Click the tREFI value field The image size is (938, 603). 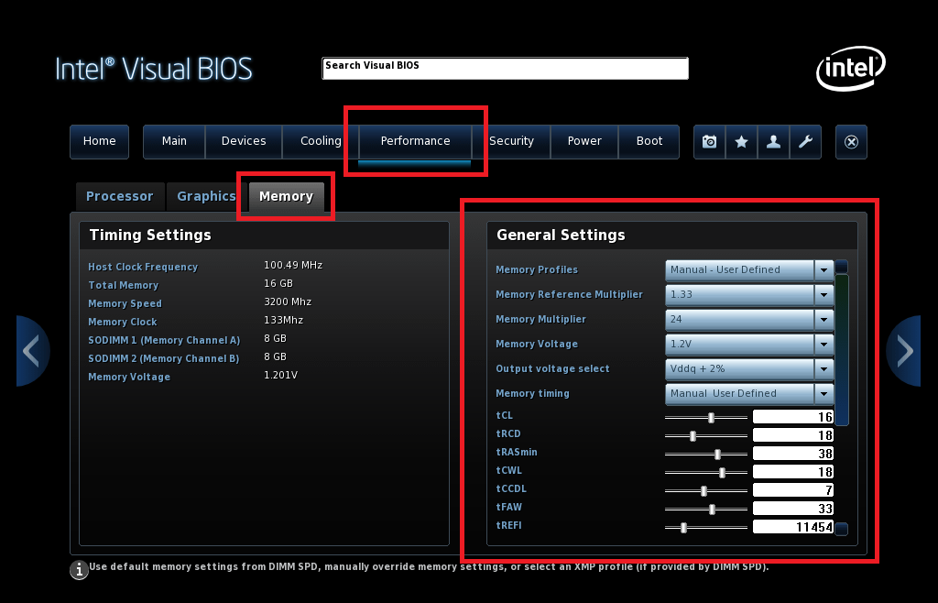coord(793,527)
